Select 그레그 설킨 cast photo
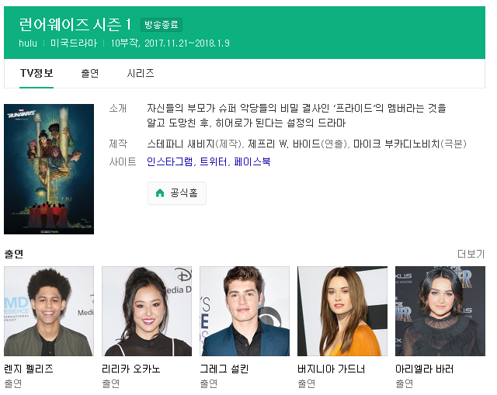 pos(245,311)
